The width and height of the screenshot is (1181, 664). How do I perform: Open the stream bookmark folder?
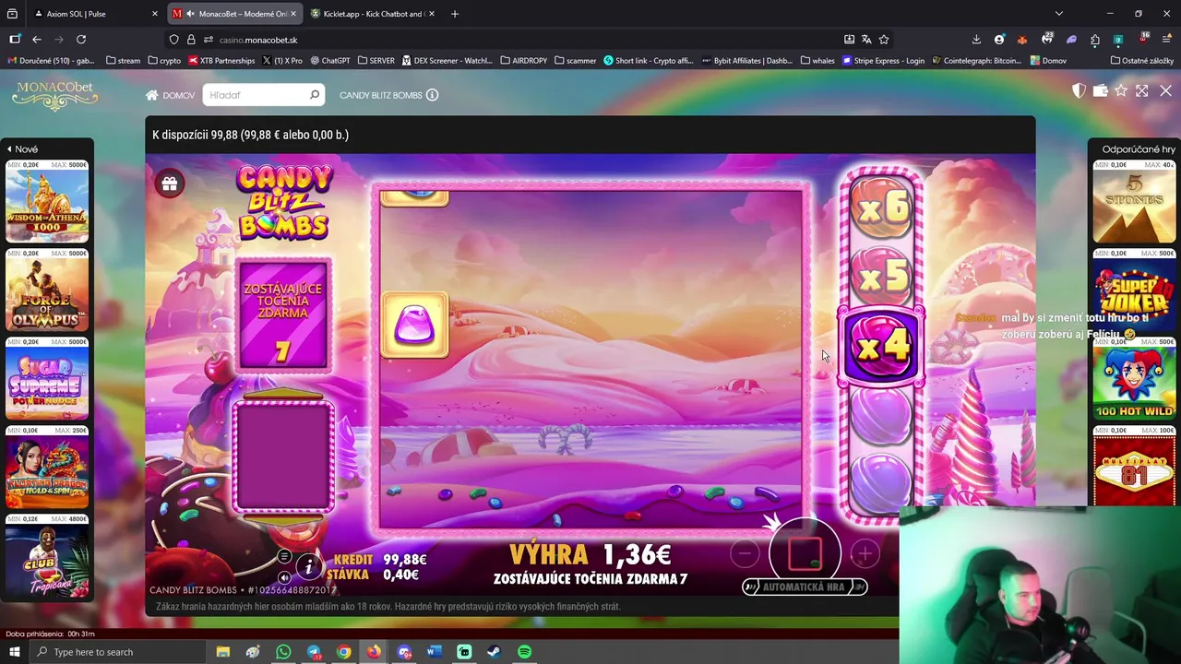[x=124, y=61]
